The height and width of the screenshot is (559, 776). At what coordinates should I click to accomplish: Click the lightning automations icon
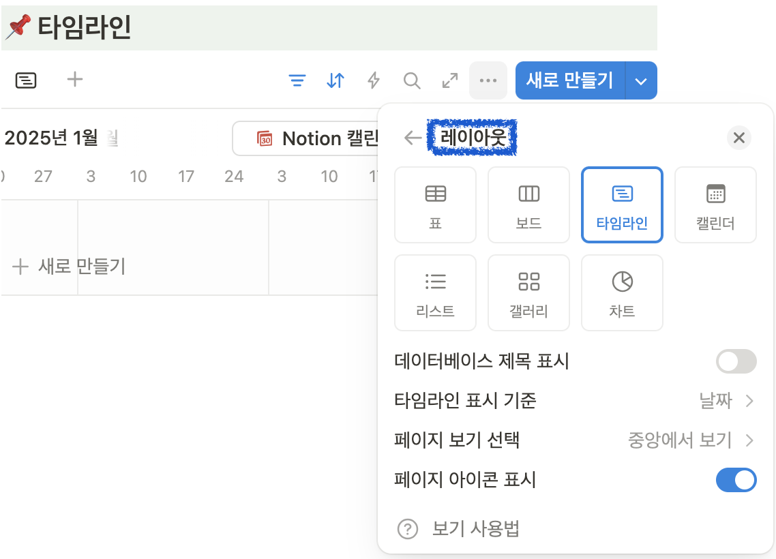[x=374, y=80]
